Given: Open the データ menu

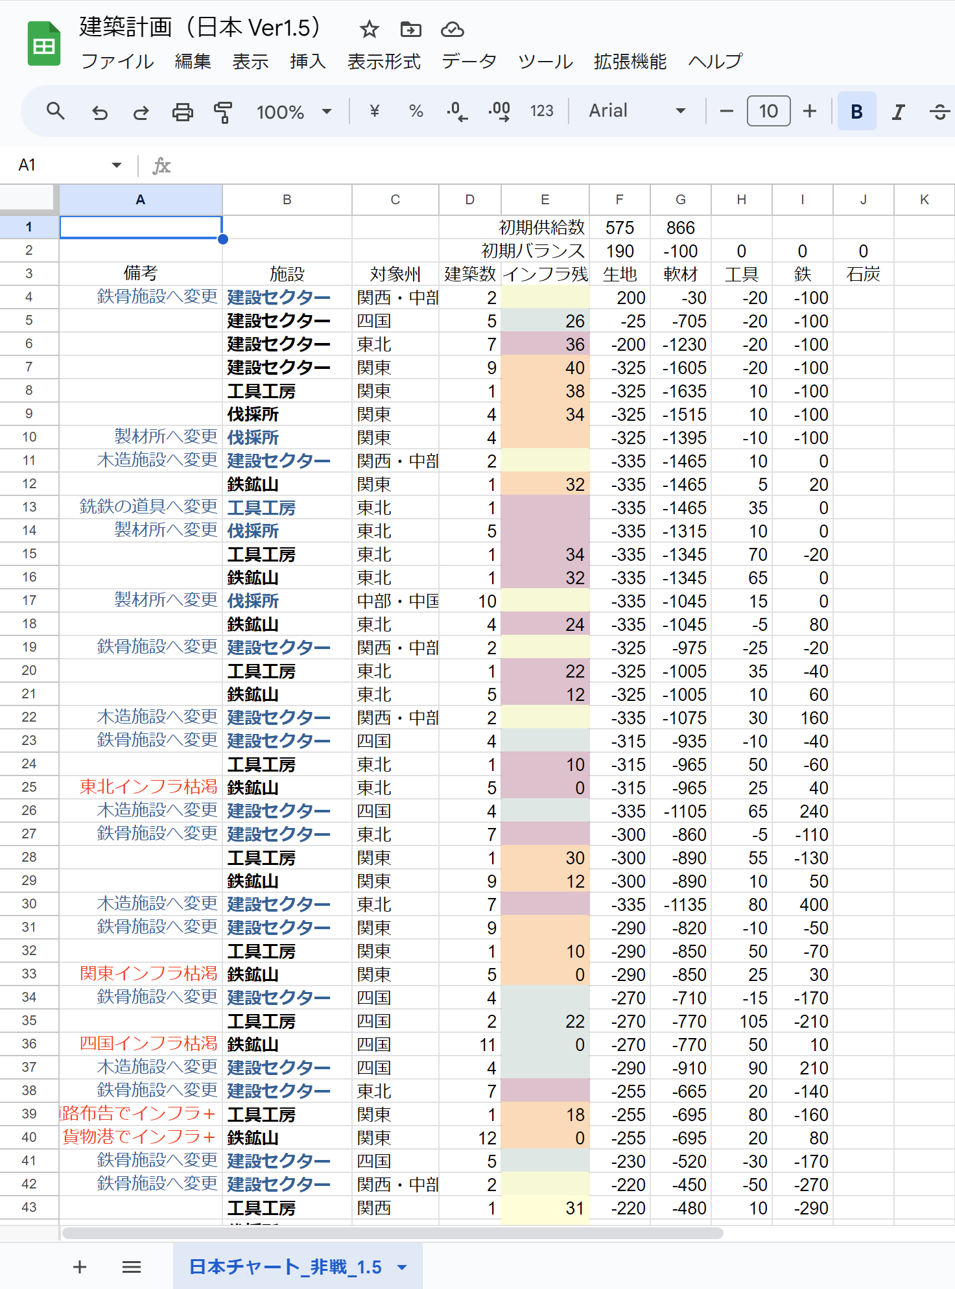Looking at the screenshot, I should tap(469, 62).
